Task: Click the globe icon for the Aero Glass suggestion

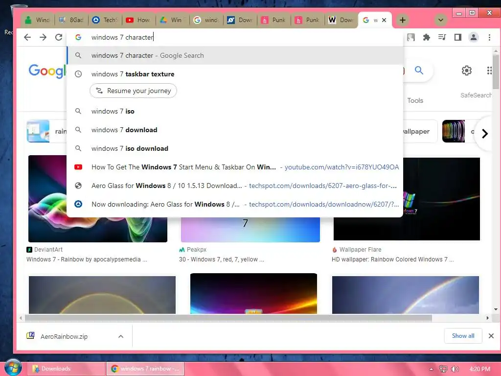Action: [78, 186]
